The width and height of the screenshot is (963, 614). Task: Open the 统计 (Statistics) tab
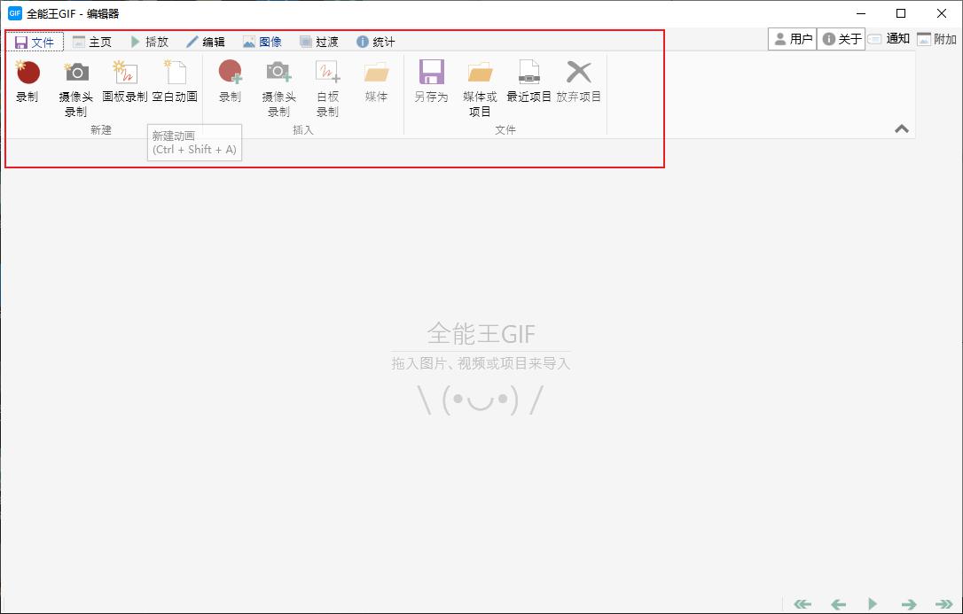(376, 42)
